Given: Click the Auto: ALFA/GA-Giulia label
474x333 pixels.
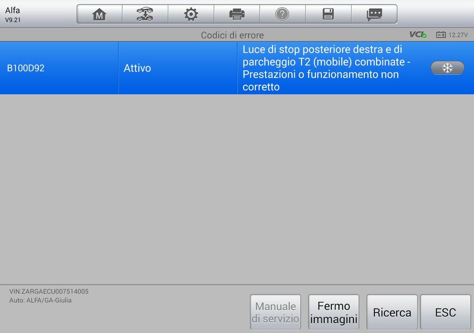Looking at the screenshot, I should (40, 300).
